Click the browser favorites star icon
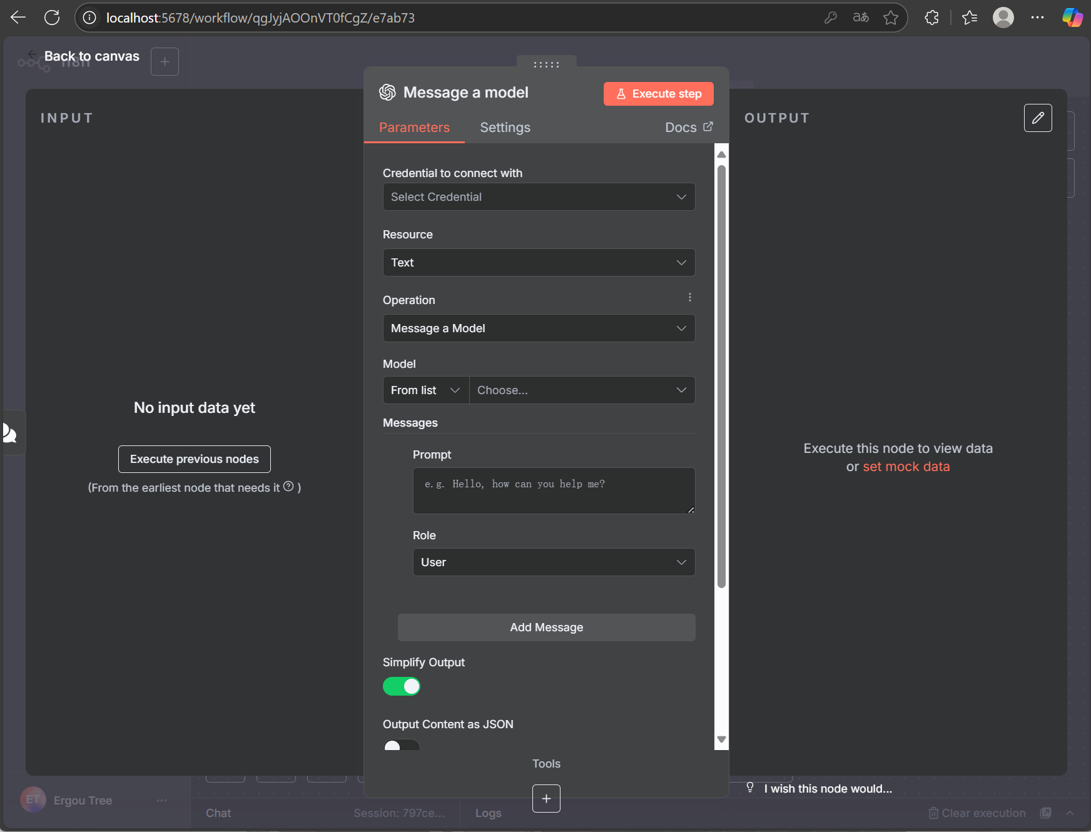1091x832 pixels. point(891,18)
